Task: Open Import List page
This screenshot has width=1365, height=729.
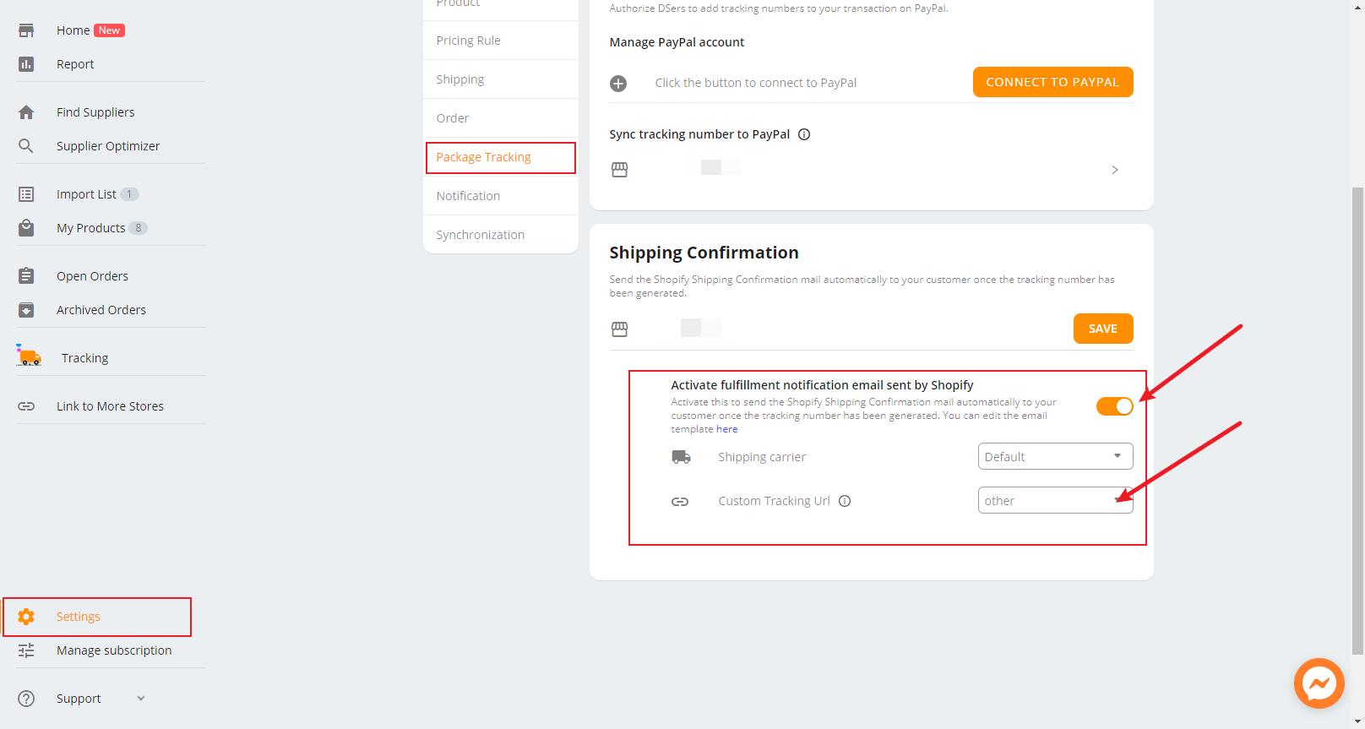Action: (x=86, y=194)
